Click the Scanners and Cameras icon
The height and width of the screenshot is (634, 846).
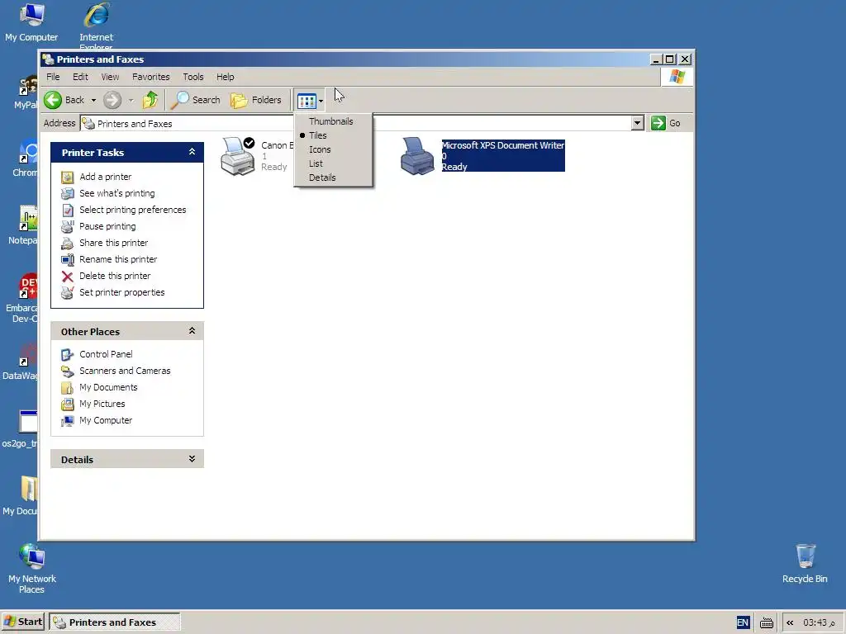[x=68, y=371]
